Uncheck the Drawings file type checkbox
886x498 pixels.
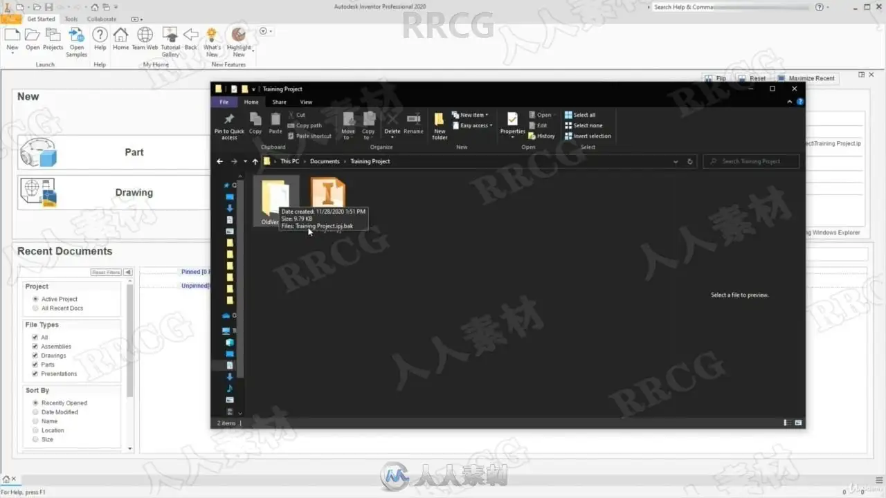[x=35, y=356]
